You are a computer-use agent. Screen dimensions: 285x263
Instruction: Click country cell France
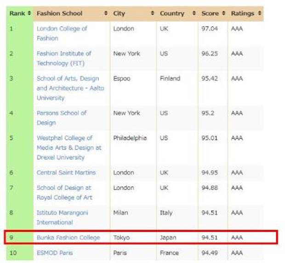[x=170, y=253]
